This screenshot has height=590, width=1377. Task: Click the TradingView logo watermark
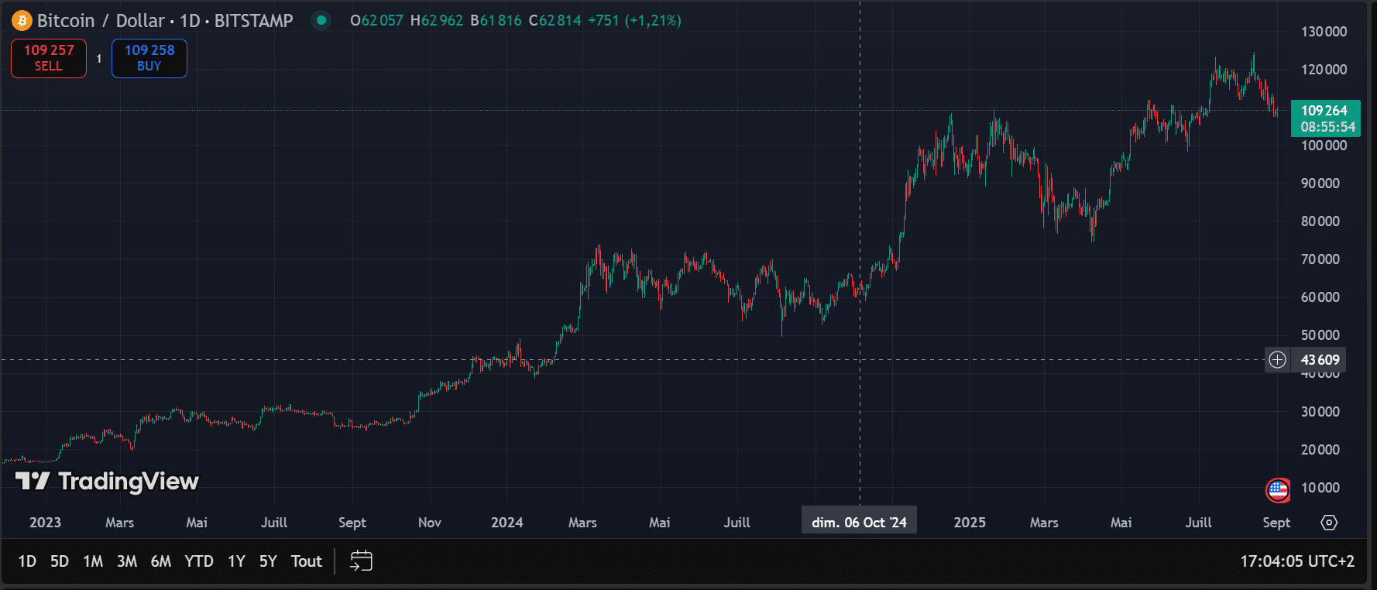[x=108, y=482]
